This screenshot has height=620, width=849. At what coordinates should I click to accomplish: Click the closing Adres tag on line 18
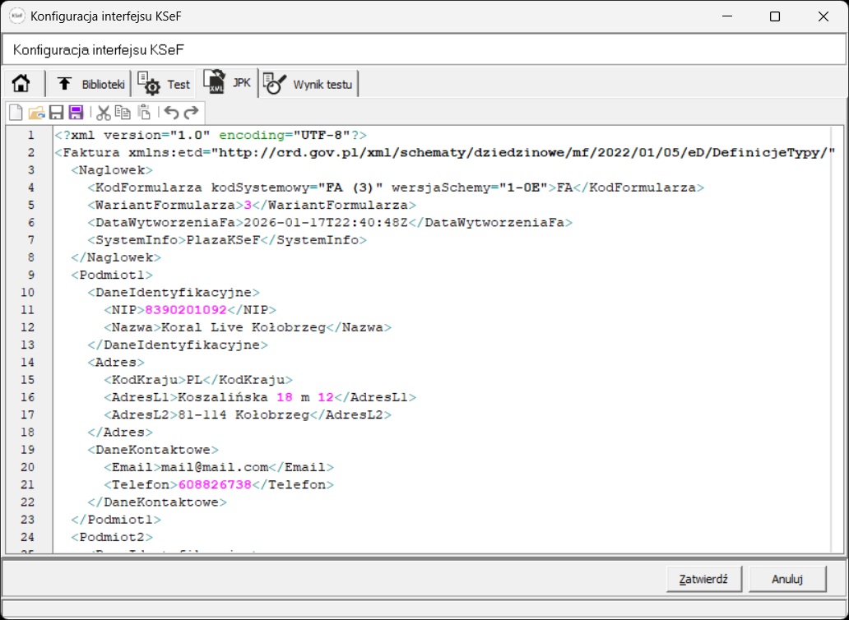click(x=120, y=433)
